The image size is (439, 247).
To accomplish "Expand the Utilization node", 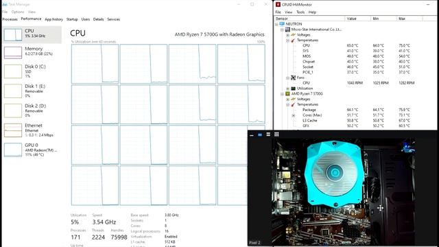I will click(288, 89).
